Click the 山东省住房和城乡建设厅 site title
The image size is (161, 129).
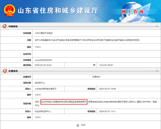pos(58,11)
